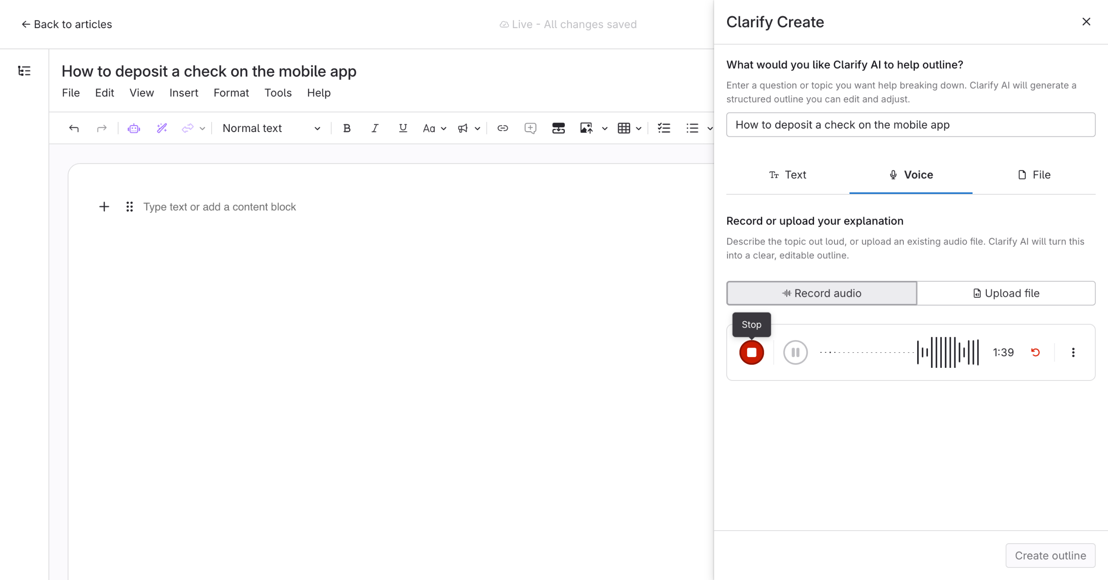This screenshot has width=1108, height=580.
Task: Expand the table insert dropdown arrow
Action: point(639,129)
